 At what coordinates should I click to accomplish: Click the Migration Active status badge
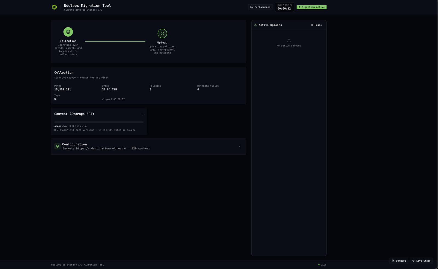pos(312,7)
